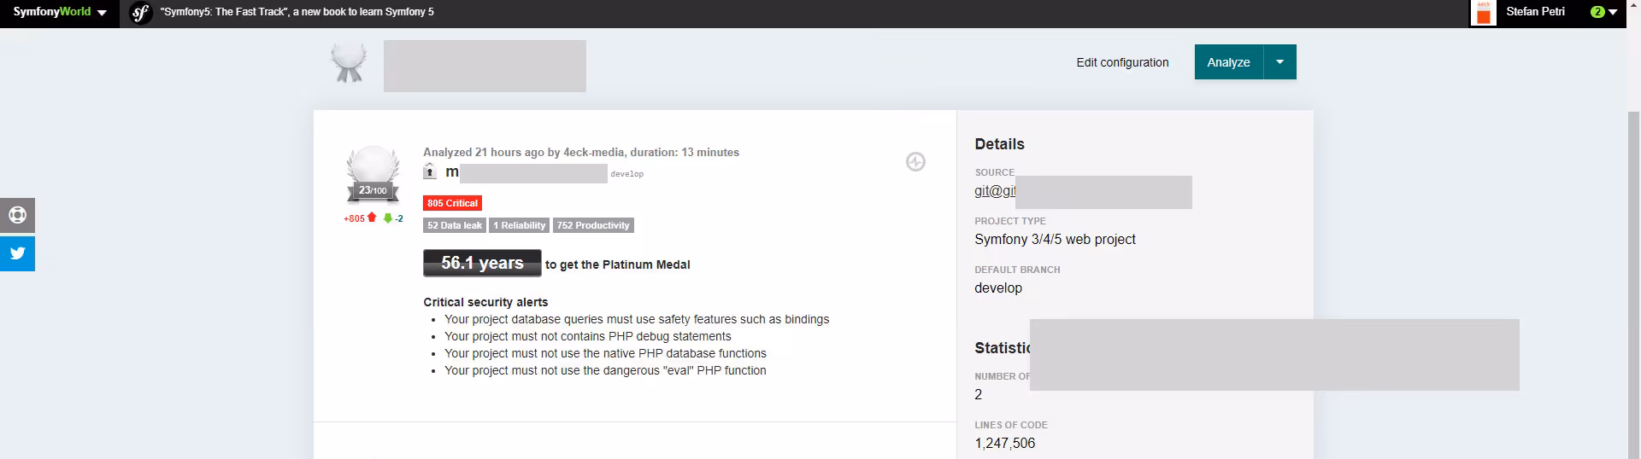Click the green down arrow next to -2

(x=387, y=218)
